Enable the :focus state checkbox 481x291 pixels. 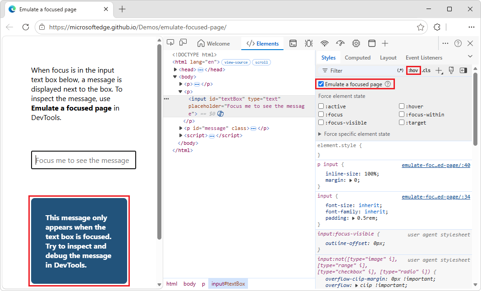321,114
